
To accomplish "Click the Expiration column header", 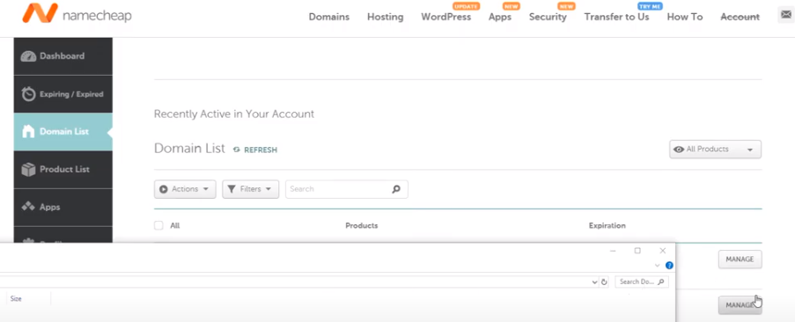I will (607, 225).
